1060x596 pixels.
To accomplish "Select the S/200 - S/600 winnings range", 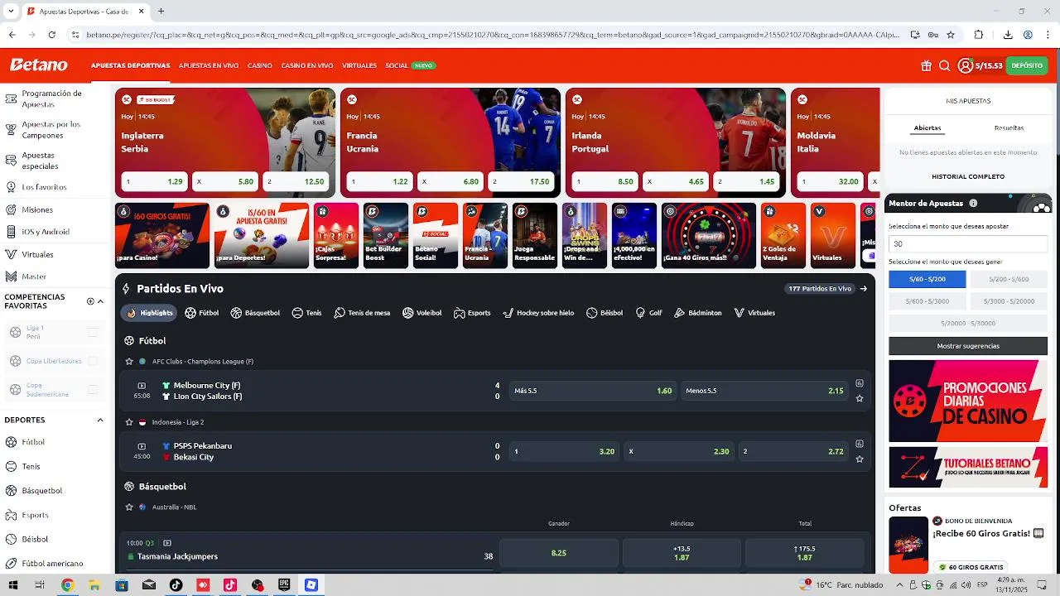I will tap(1009, 280).
